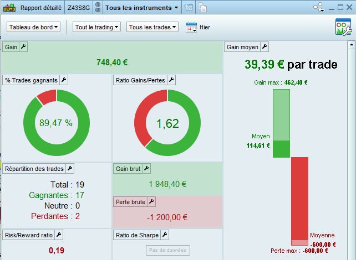Click the red loss bar in Gain moyen

299,201
